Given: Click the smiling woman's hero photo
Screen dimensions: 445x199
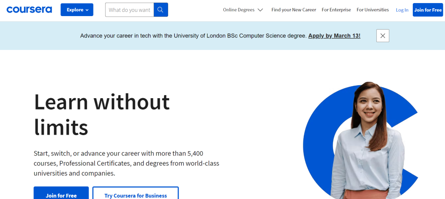Looking at the screenshot, I should click(x=368, y=143).
